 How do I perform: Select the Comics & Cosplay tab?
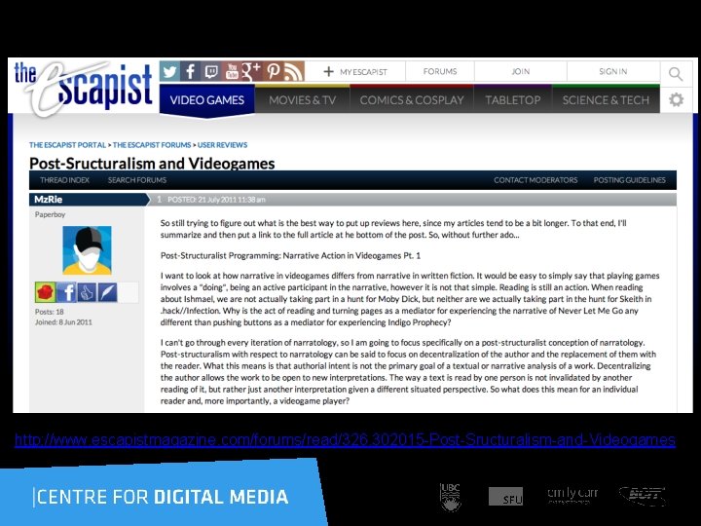click(412, 100)
